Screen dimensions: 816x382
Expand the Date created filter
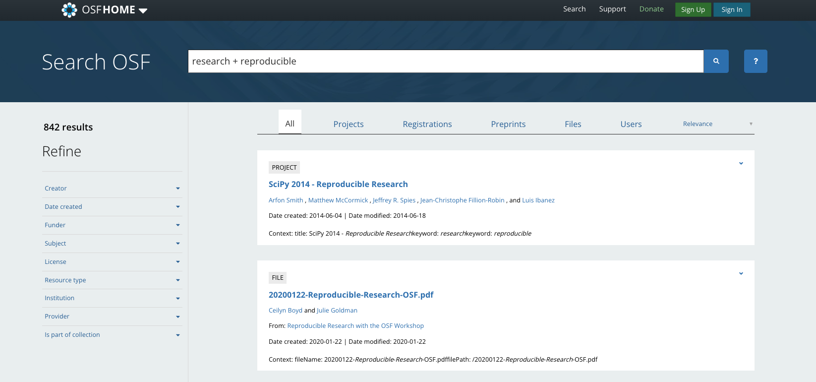tap(113, 207)
